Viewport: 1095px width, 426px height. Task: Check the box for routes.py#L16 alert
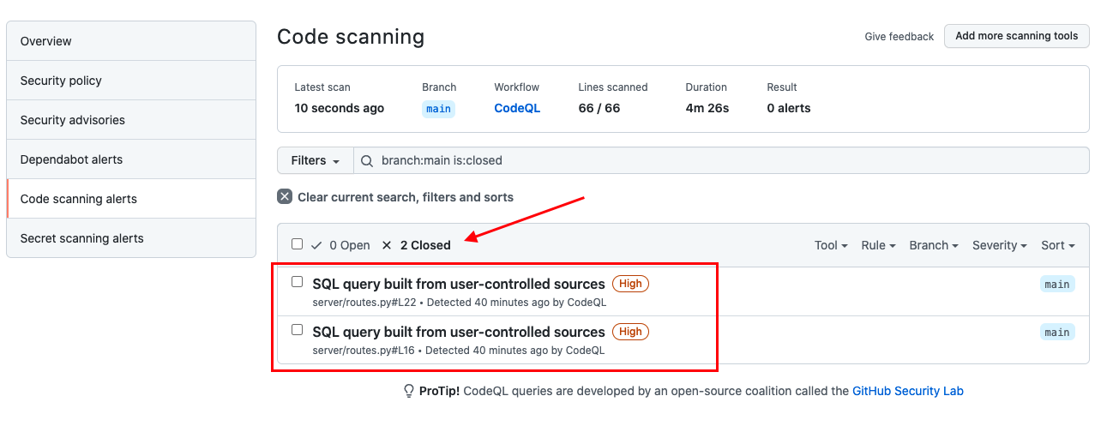click(297, 330)
